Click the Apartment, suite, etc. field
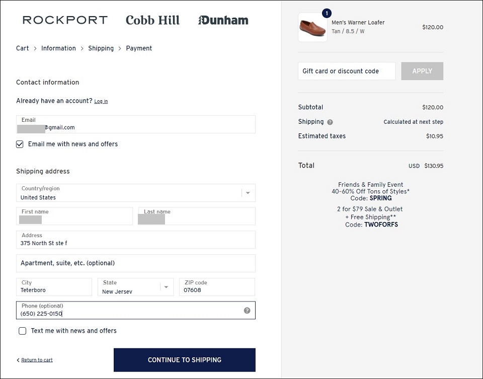This screenshot has height=379, width=483. point(135,263)
